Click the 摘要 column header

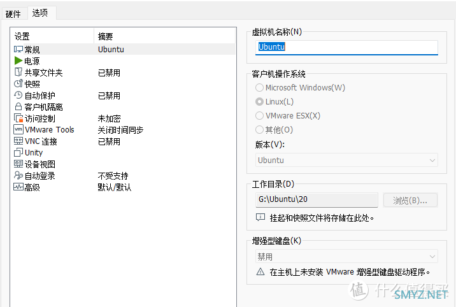point(164,36)
